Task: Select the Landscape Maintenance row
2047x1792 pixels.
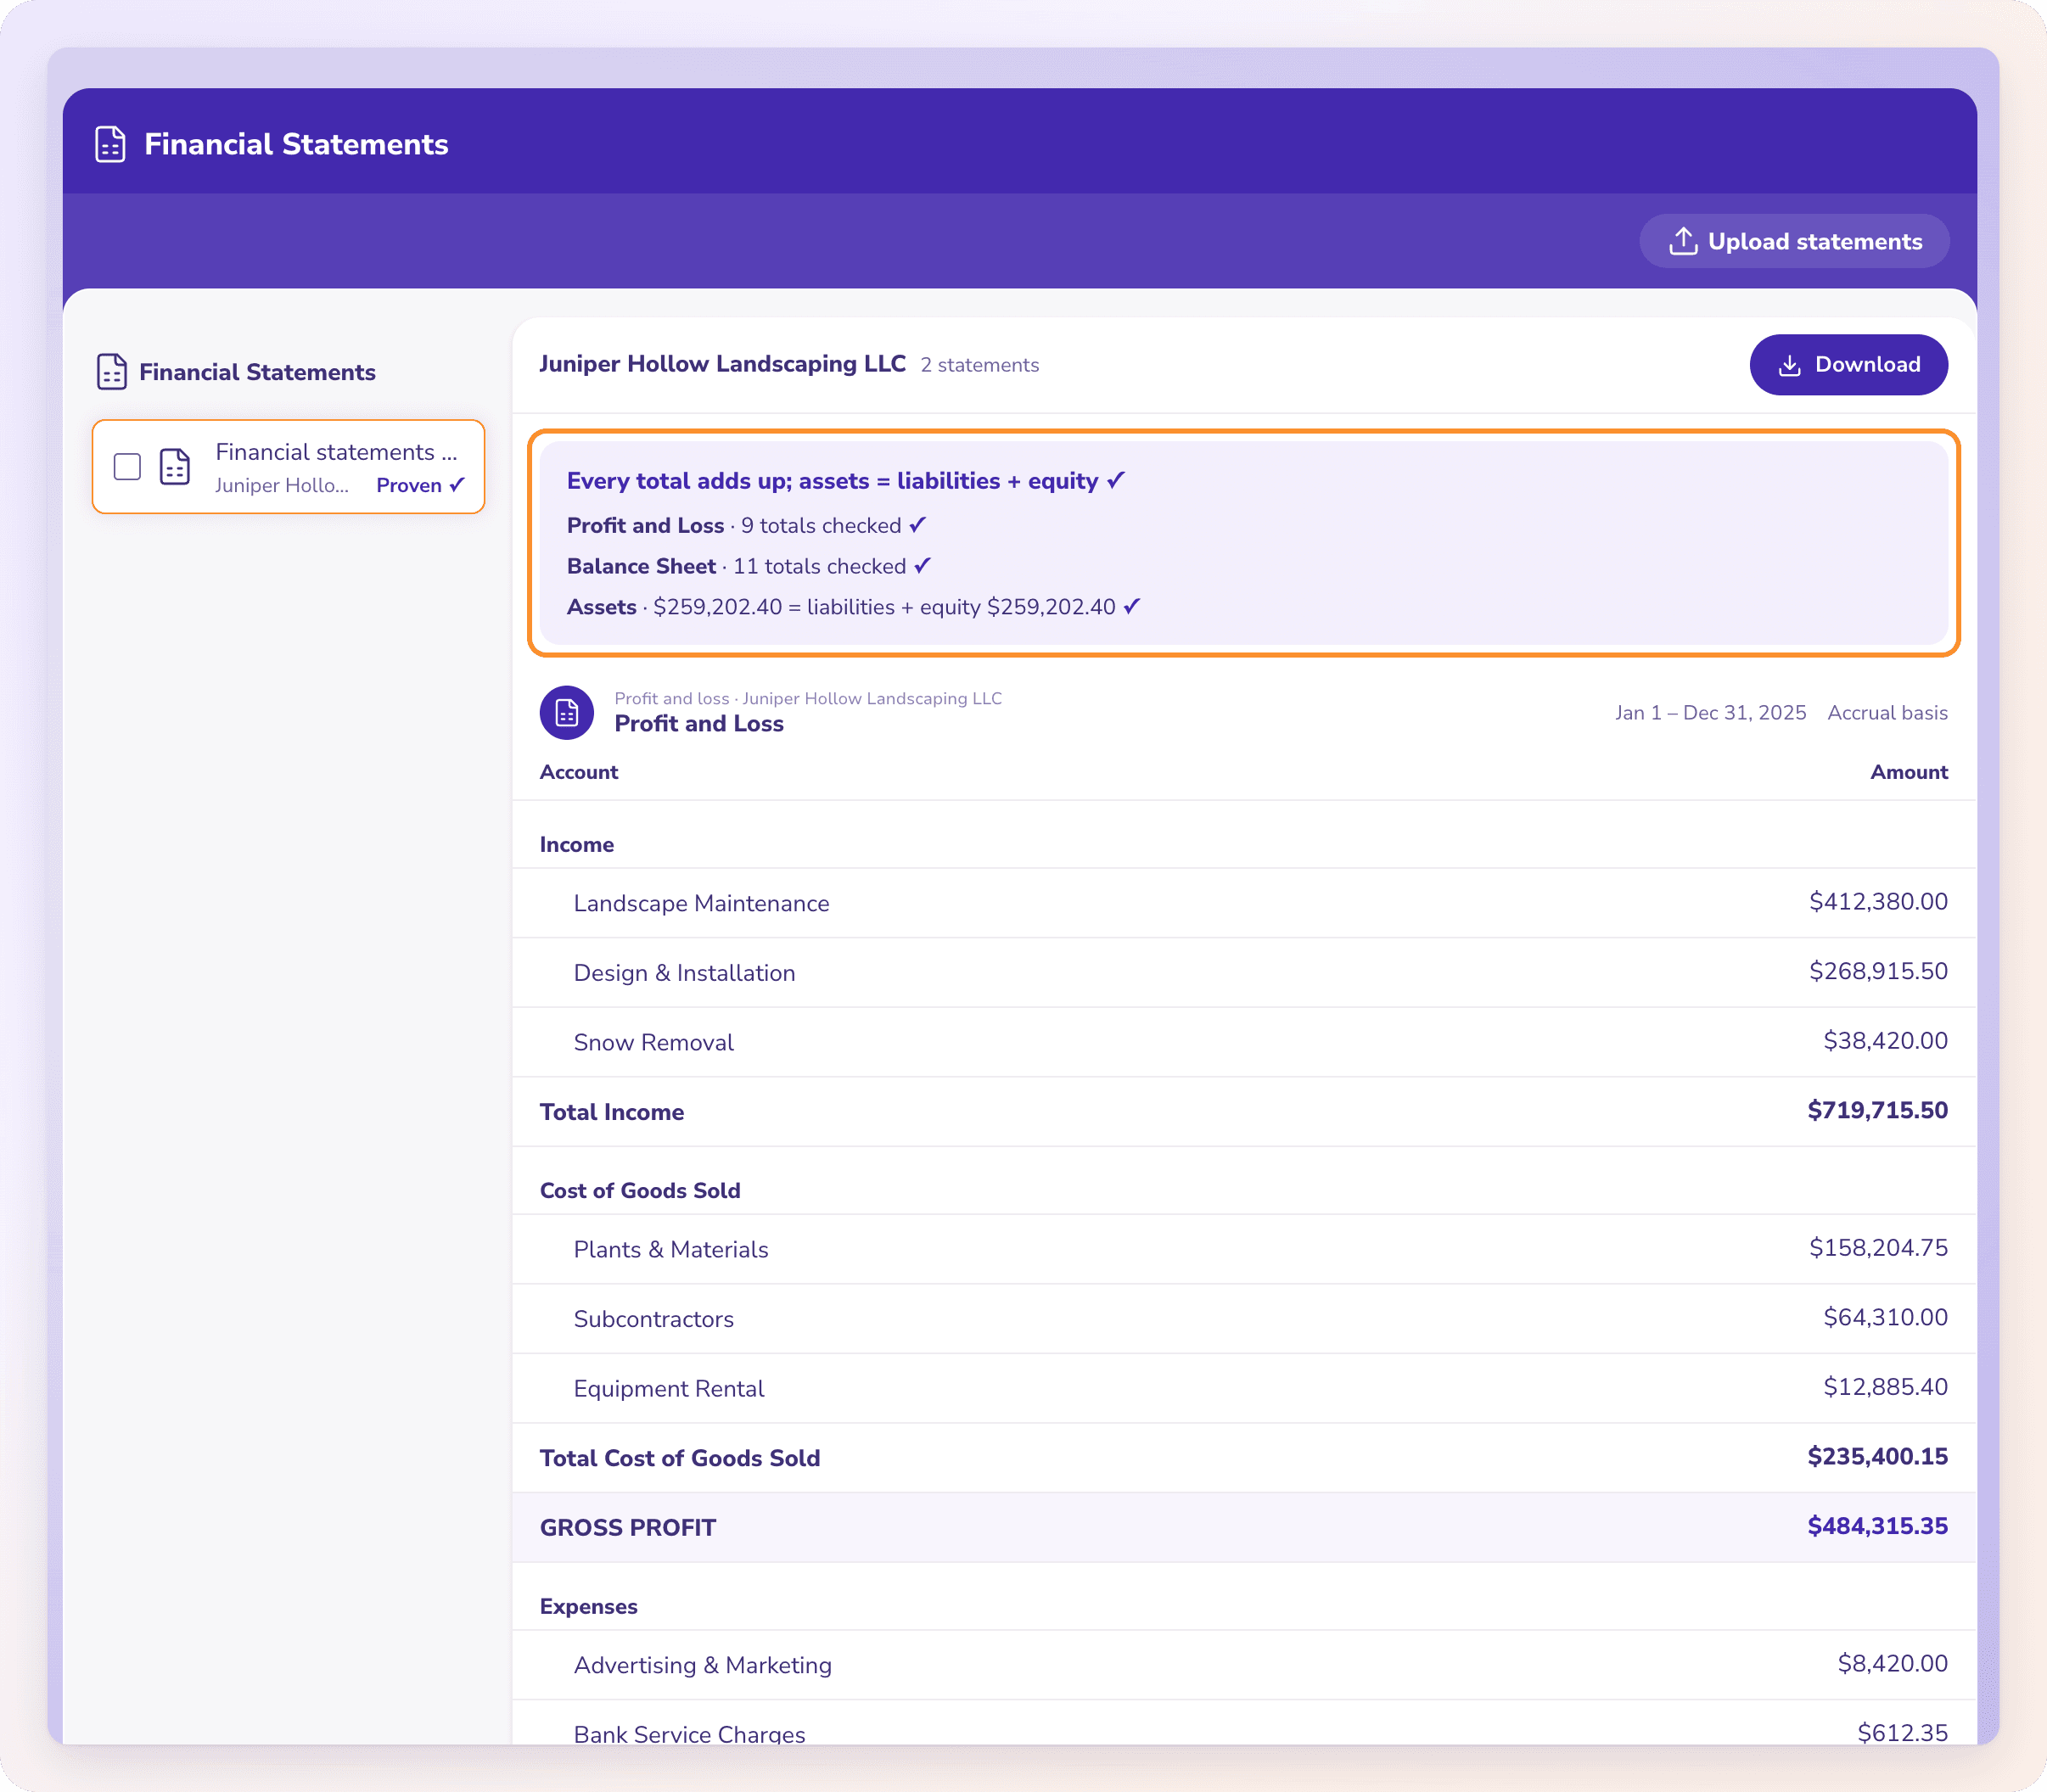Action: coord(1243,903)
